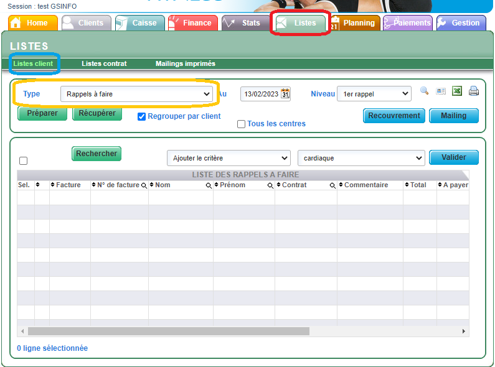Viewport: 495px width, 367px height.
Task: Click the right arrow of the horizontal scrollbar
Action: pyautogui.click(x=463, y=331)
